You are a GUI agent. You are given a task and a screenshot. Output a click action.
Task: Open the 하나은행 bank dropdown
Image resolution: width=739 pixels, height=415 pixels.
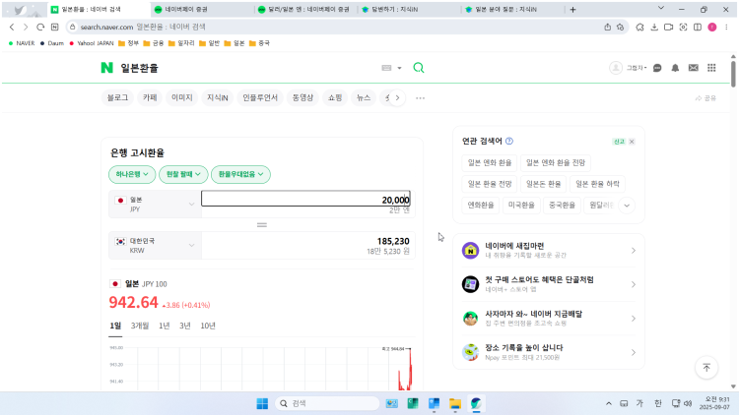point(132,174)
